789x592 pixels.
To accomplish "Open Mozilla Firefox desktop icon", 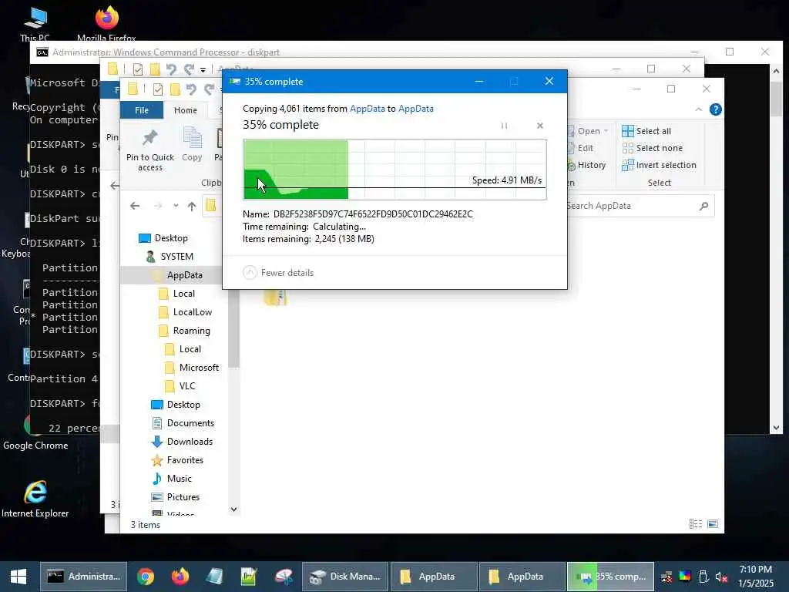I will 106,23.
